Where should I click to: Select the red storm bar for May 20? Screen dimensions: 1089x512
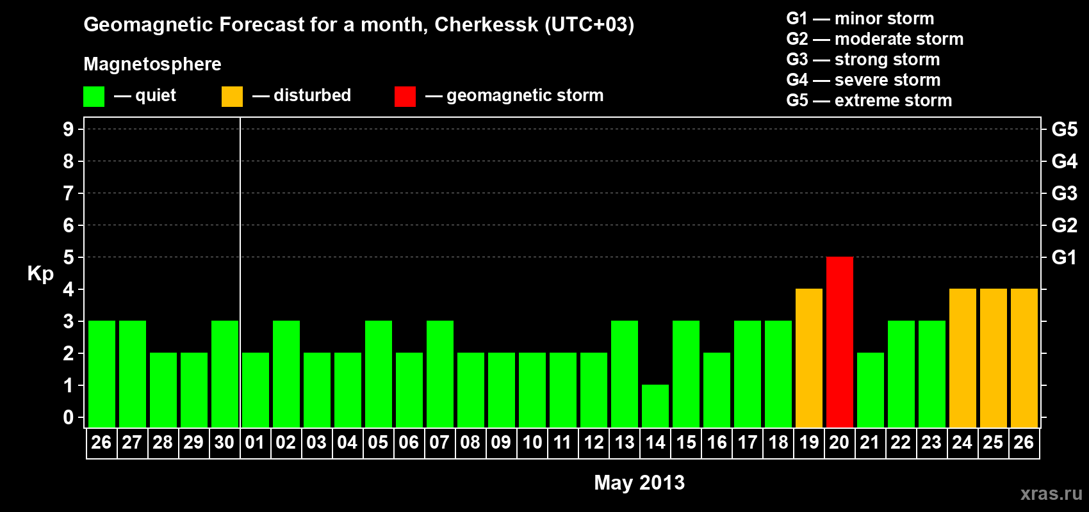[840, 342]
